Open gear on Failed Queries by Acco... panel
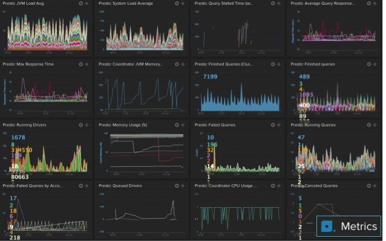Screen dimensions: 386x241 pyautogui.click(x=80, y=185)
